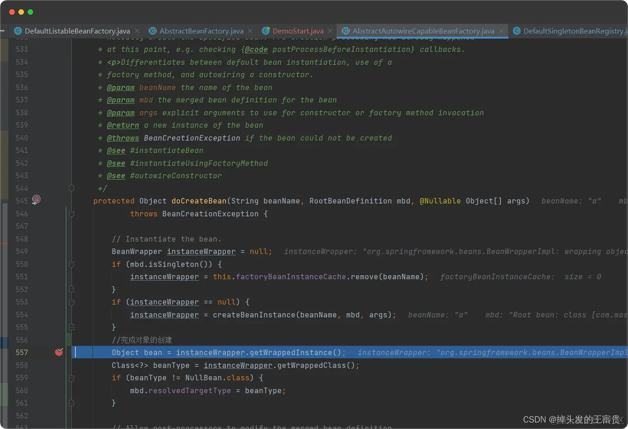This screenshot has height=429, width=628.
Task: Click RootBeanDefinition parameter type
Action: point(350,201)
